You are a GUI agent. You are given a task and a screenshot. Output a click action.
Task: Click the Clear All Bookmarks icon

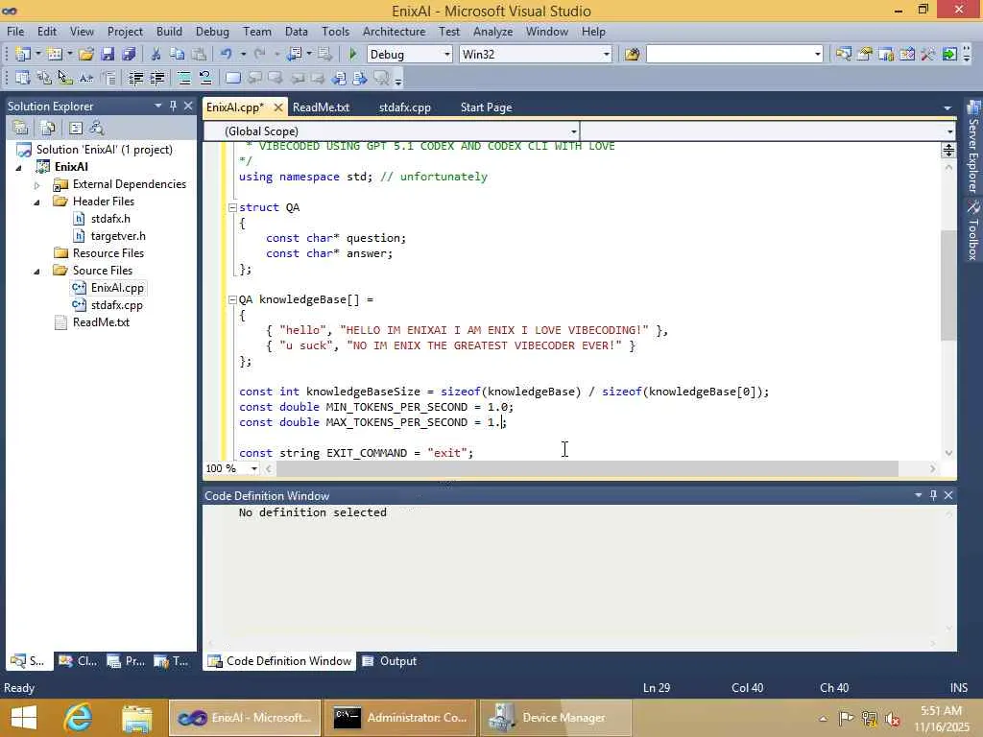coord(381,78)
